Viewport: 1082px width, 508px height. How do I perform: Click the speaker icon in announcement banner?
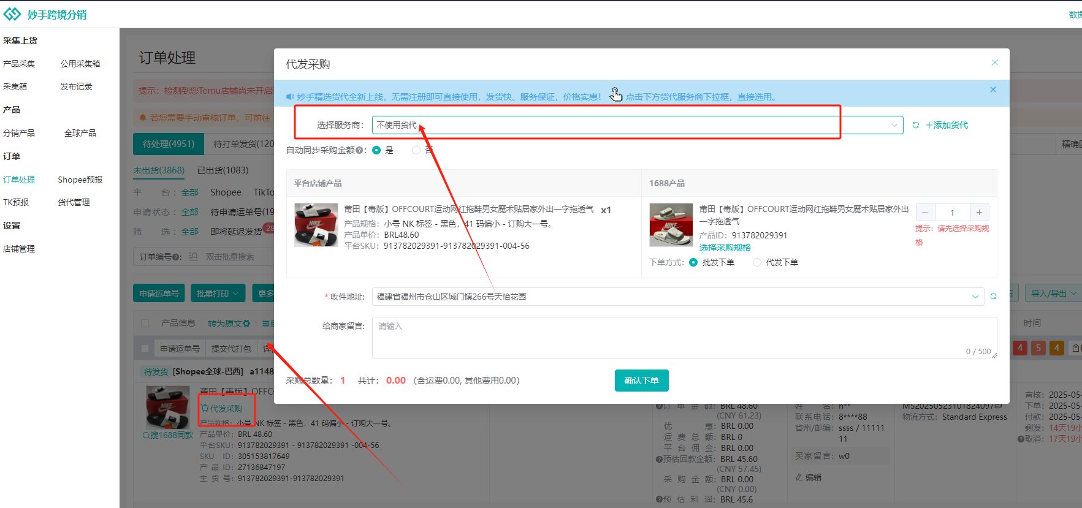[x=290, y=97]
